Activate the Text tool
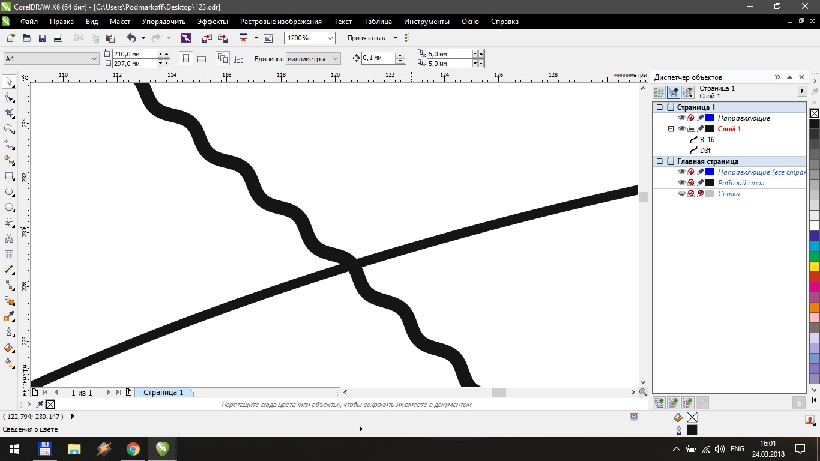The width and height of the screenshot is (820, 461). 9,238
